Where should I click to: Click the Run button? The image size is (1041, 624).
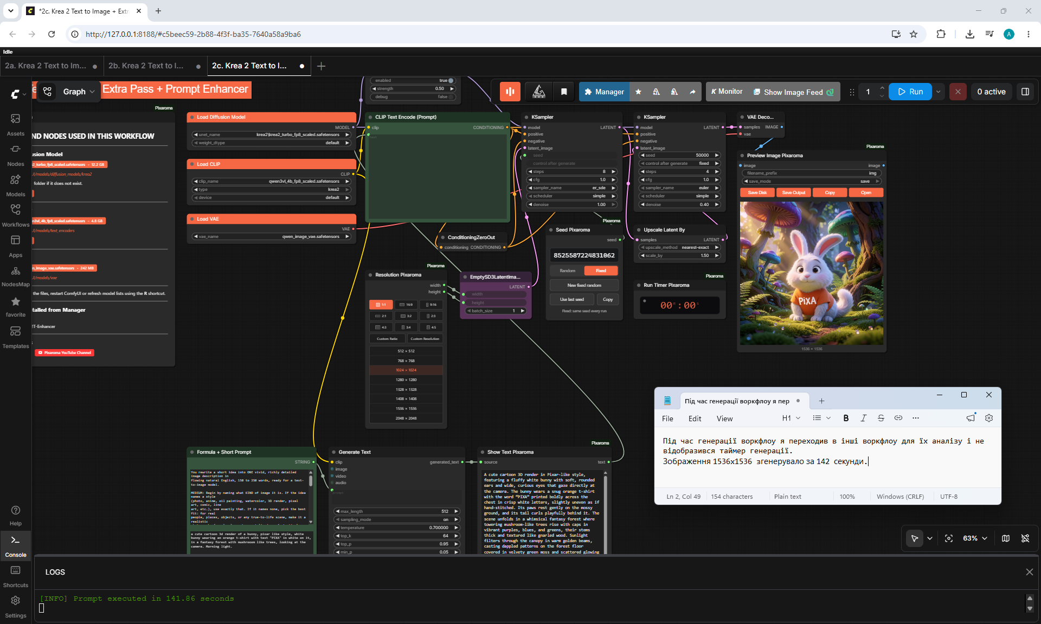coord(910,92)
